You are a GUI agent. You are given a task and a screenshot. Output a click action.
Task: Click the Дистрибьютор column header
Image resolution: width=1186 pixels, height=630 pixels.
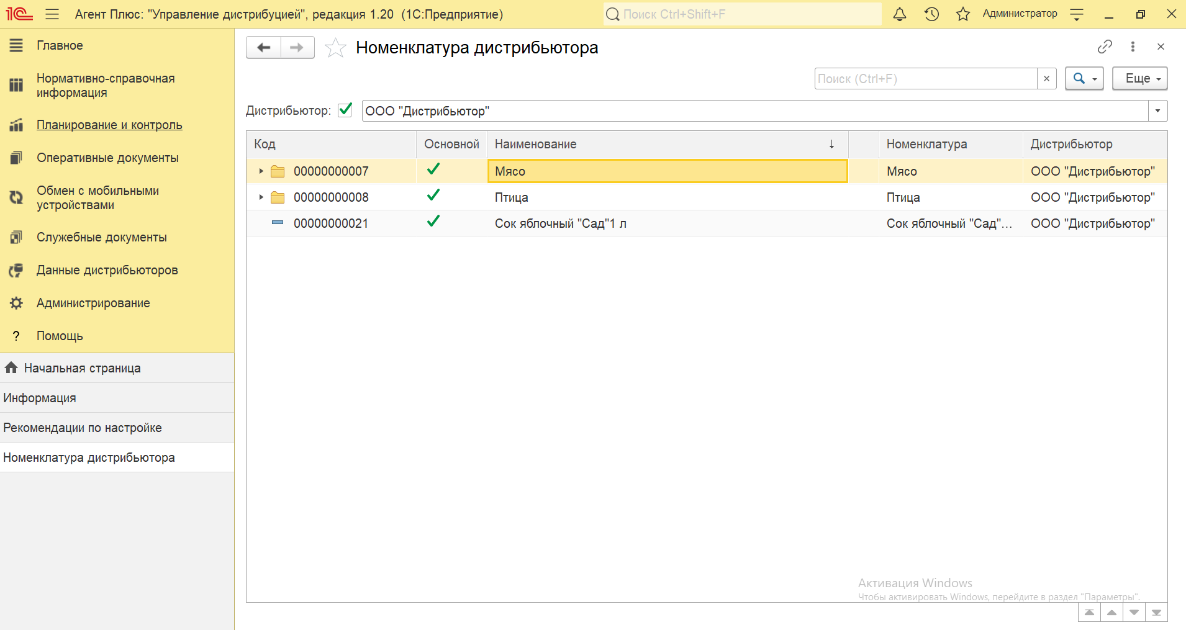click(1095, 144)
